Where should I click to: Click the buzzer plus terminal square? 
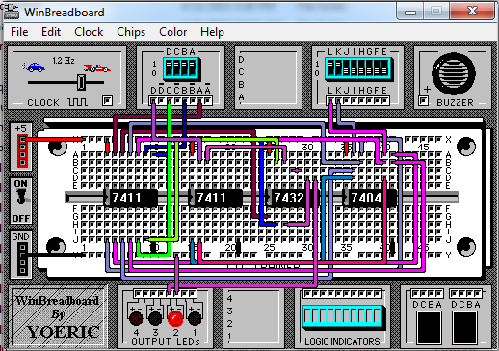click(x=424, y=101)
